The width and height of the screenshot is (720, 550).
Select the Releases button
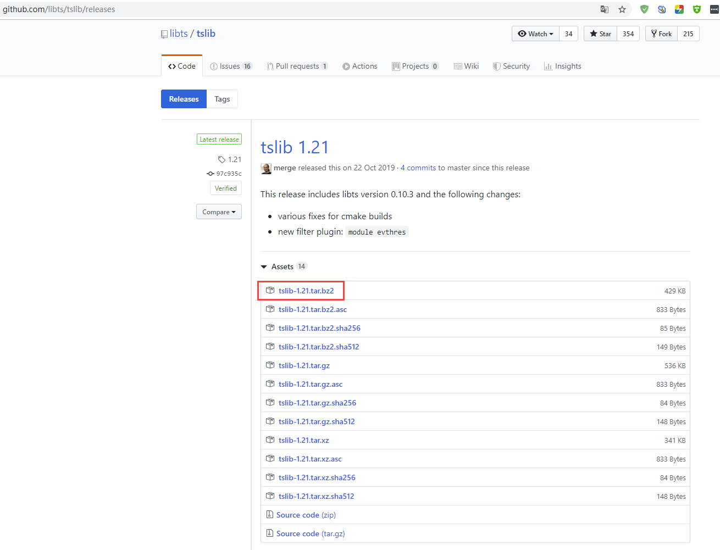[x=184, y=99]
